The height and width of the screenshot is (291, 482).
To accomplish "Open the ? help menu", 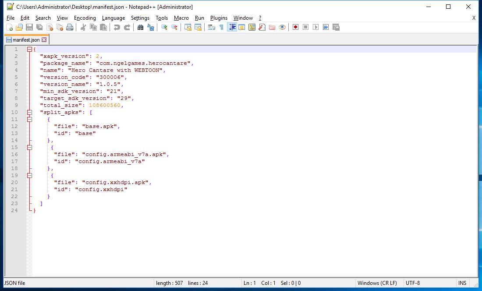I will [x=260, y=18].
